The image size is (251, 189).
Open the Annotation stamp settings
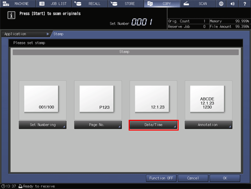pyautogui.click(x=208, y=125)
